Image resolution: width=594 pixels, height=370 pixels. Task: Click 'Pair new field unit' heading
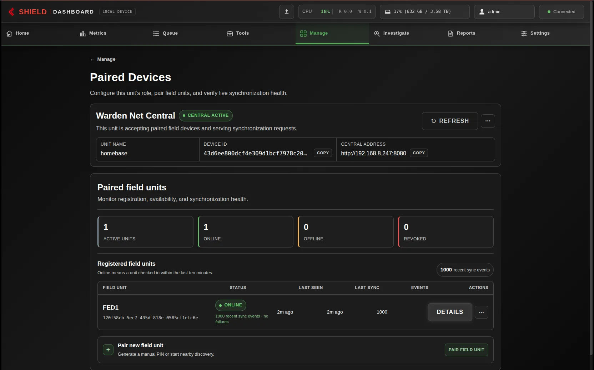tap(140, 345)
